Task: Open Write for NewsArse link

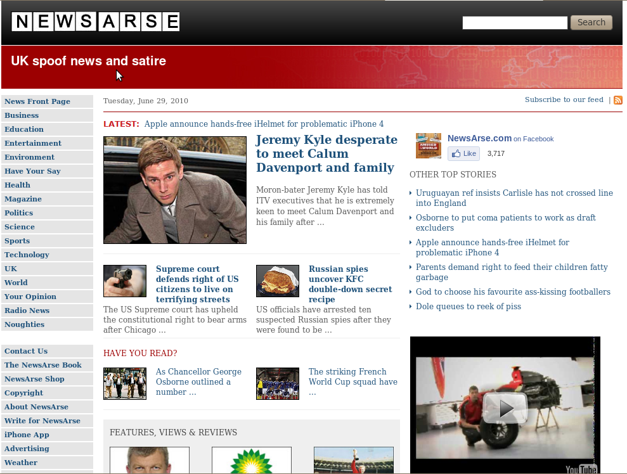Action: click(47, 421)
